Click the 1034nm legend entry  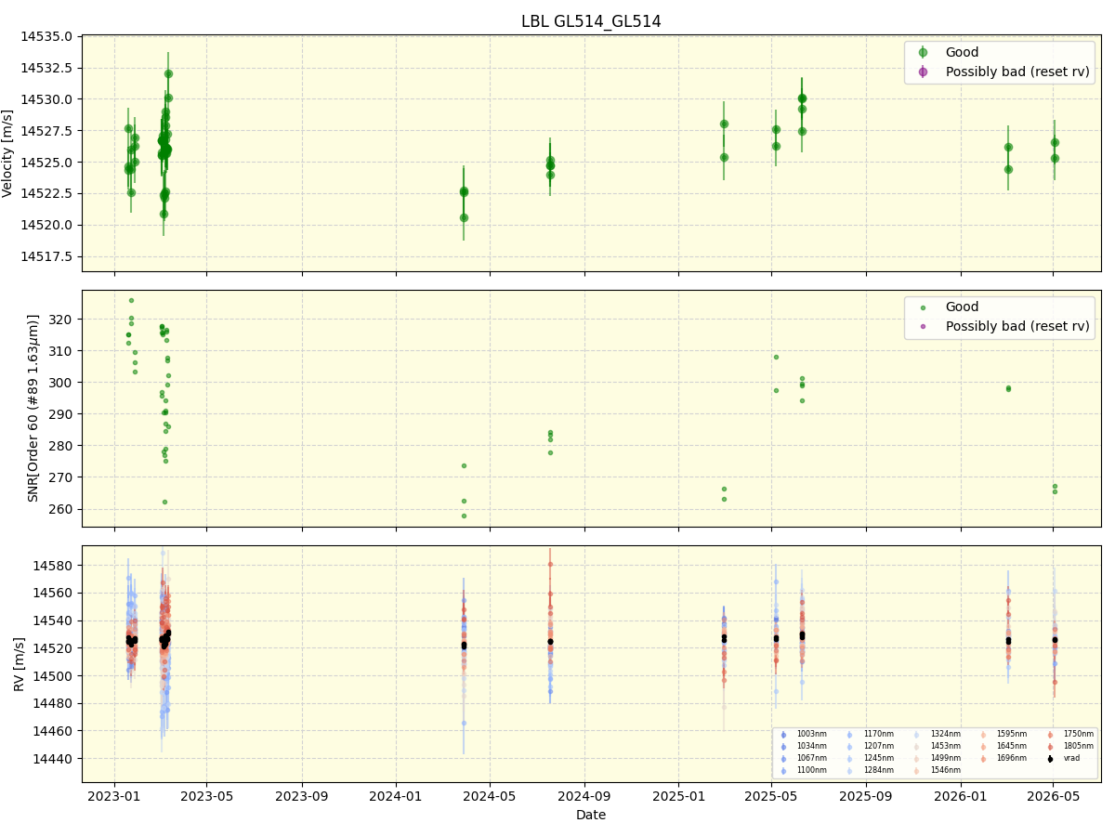[812, 746]
